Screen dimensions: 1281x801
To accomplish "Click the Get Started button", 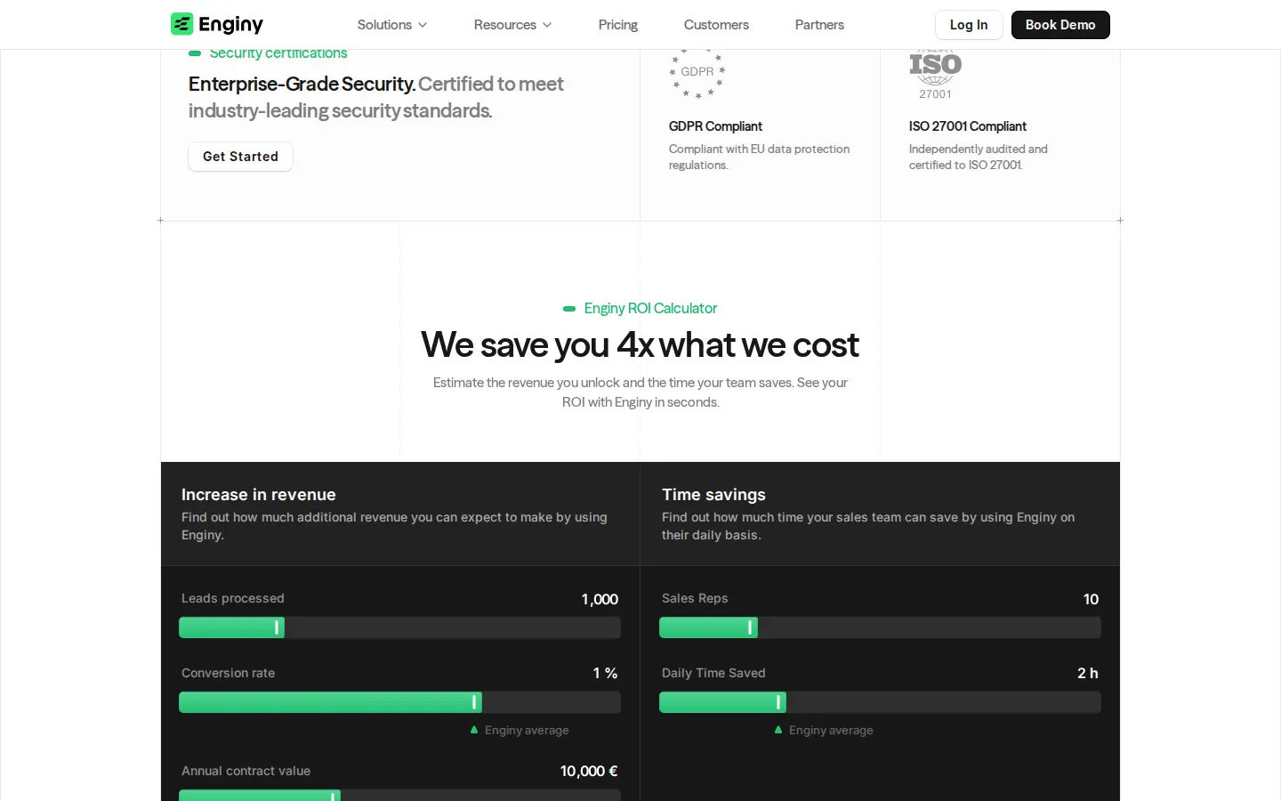I will coord(240,157).
